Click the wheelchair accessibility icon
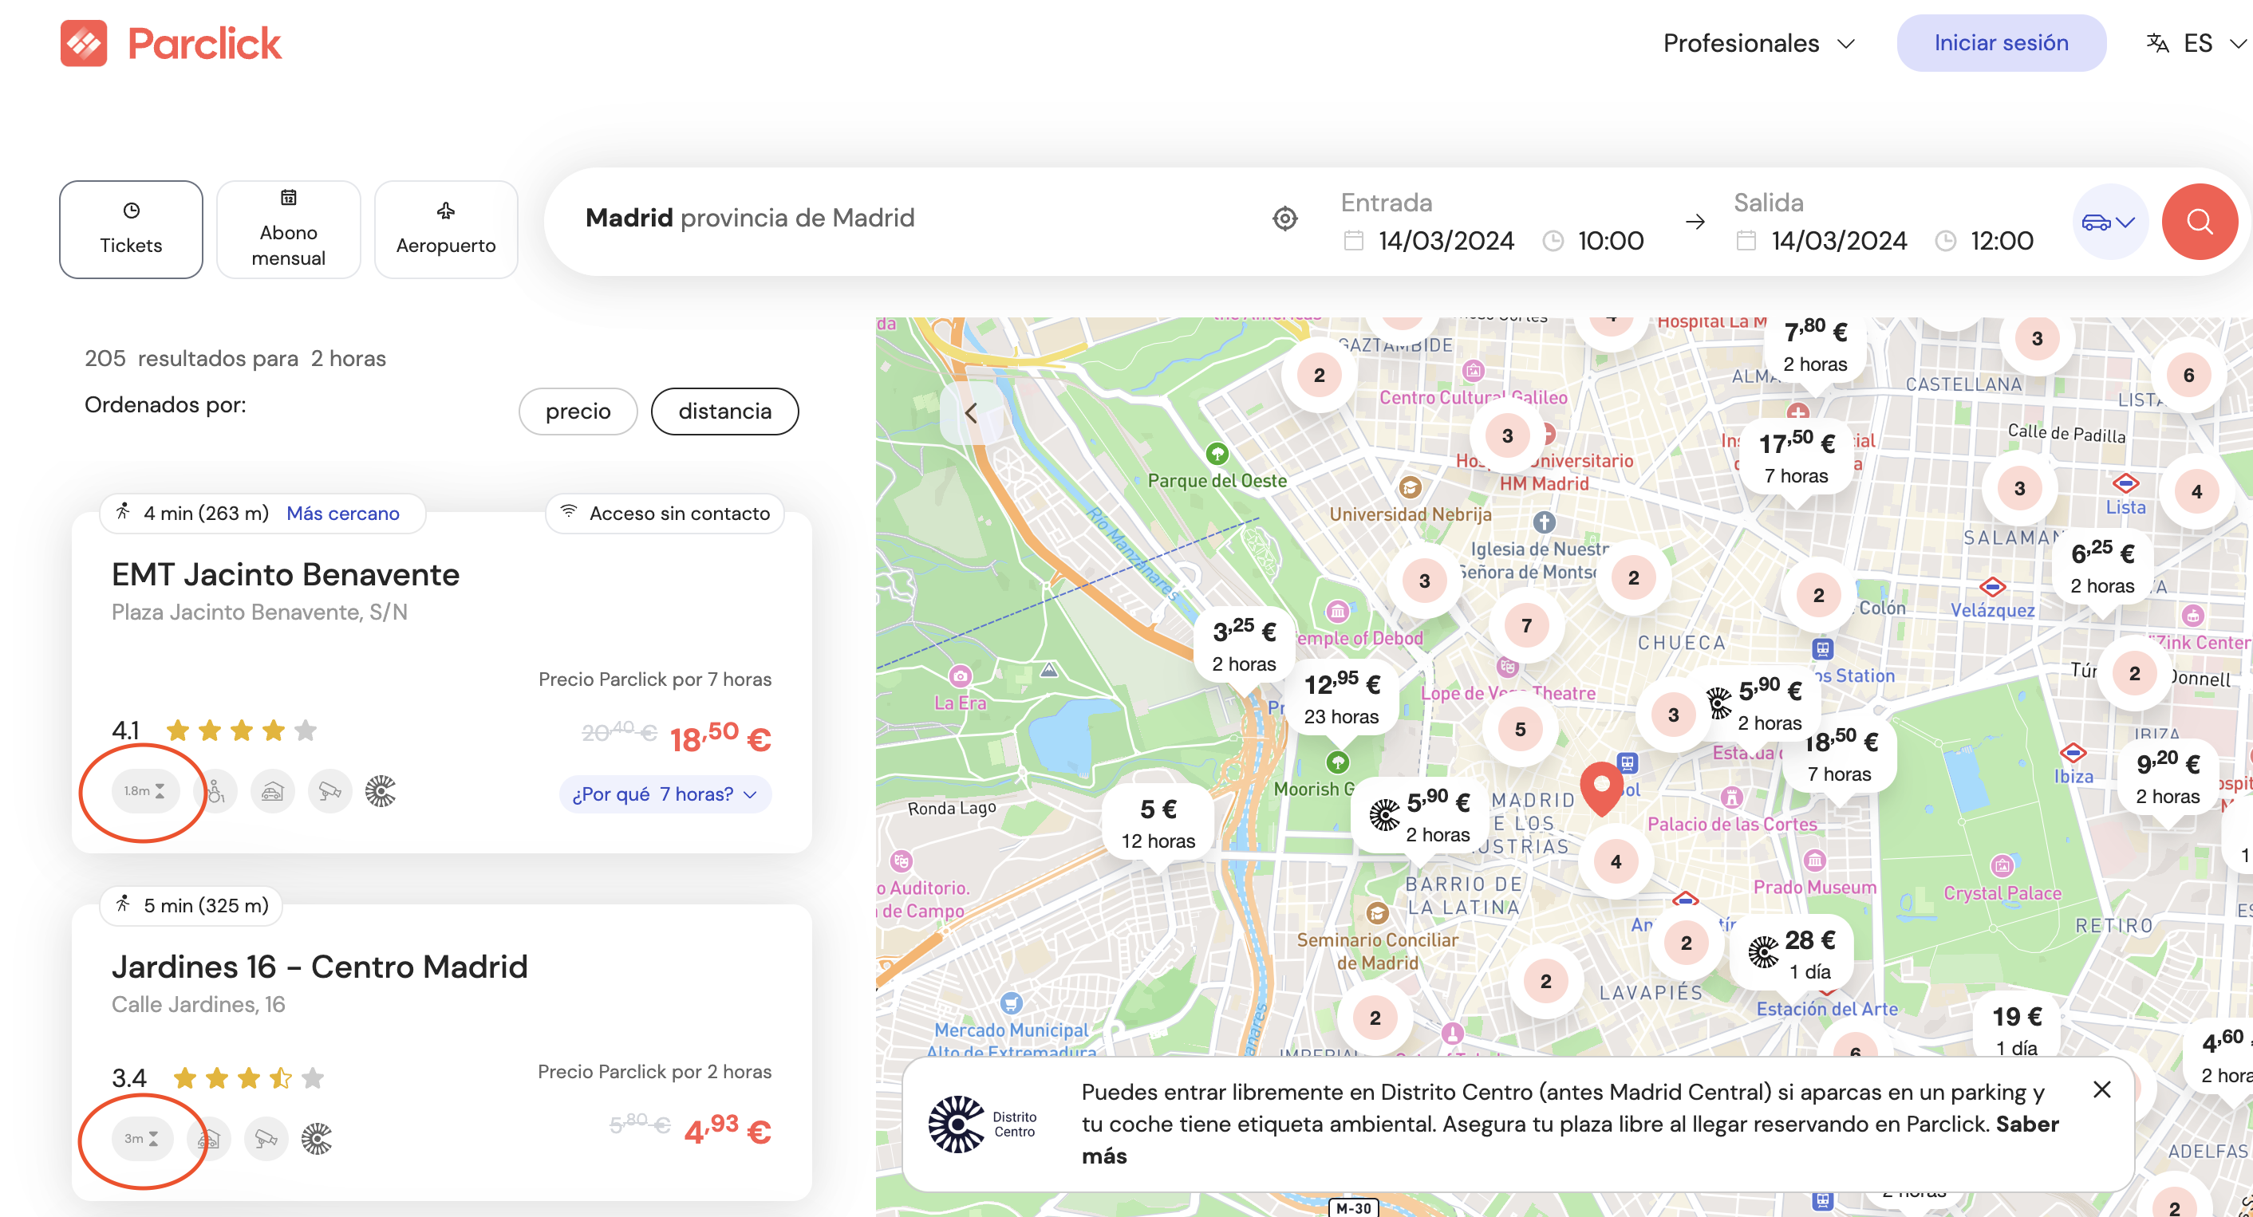 (216, 791)
